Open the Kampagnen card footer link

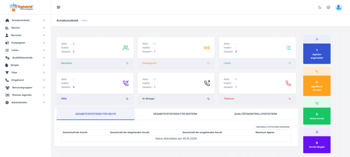150,63
